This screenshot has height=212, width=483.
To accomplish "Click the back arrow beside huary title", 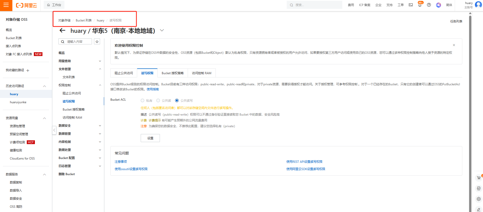I will (x=62, y=31).
